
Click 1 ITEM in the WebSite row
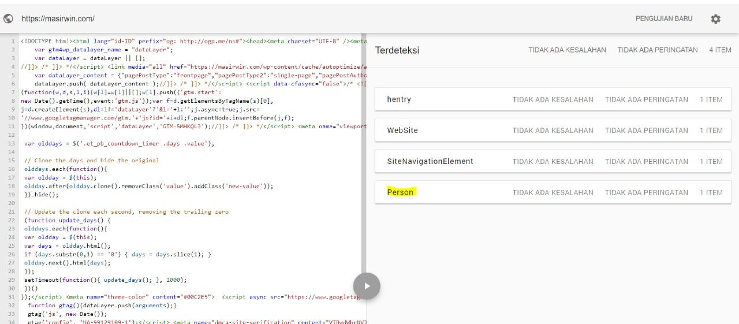point(711,131)
